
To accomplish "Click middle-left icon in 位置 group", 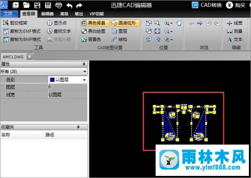I will click(149, 31).
